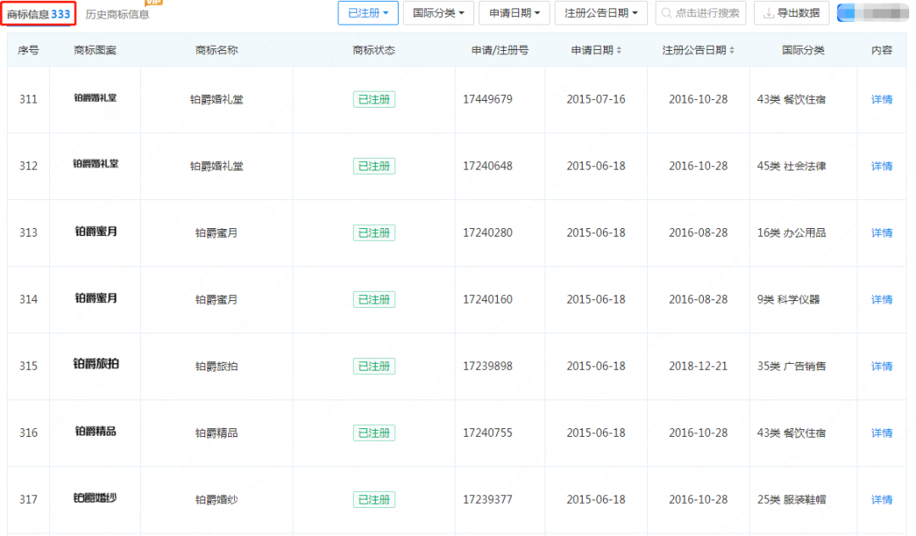Viewport: 916px width, 536px height.
Task: Open the 铂爵蜜月 logo image in row 314
Action: click(x=96, y=298)
